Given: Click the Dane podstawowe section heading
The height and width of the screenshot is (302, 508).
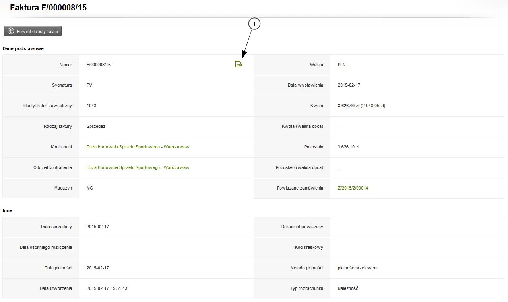Looking at the screenshot, I should tap(23, 48).
